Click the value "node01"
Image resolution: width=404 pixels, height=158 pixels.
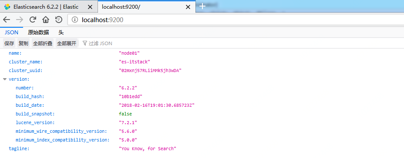coord(129,53)
